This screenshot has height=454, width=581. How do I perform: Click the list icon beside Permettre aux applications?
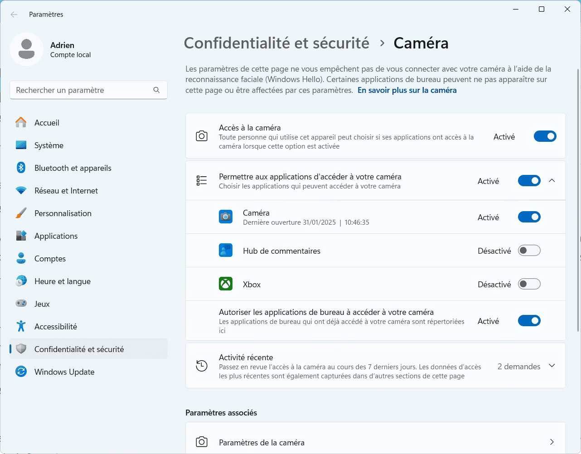202,180
